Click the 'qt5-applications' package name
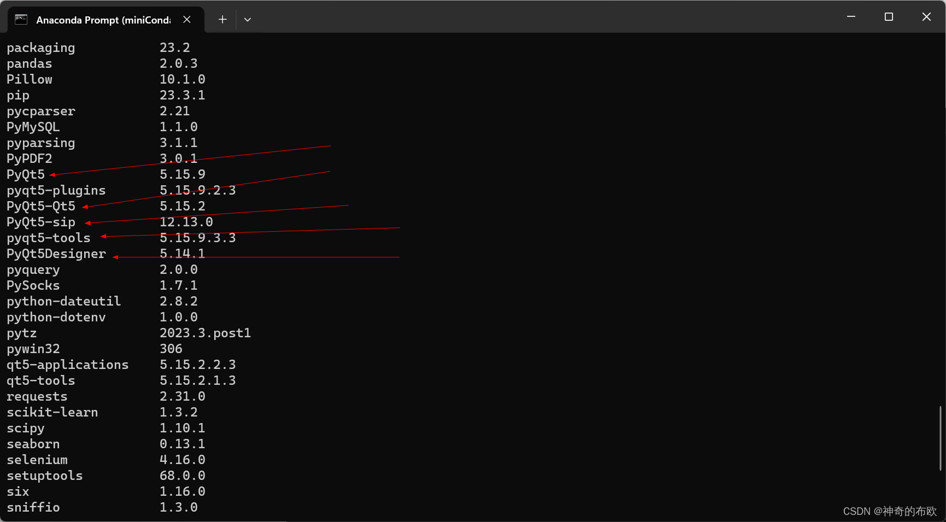 tap(68, 365)
